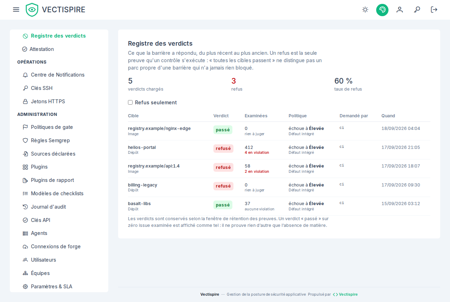
Task: Click the '2 en violation' text
Action: (x=257, y=172)
